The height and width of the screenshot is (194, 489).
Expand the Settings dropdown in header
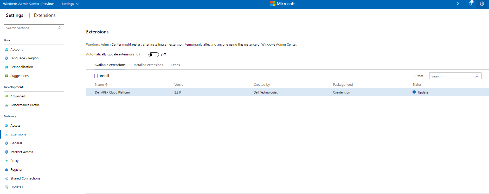pos(70,4)
